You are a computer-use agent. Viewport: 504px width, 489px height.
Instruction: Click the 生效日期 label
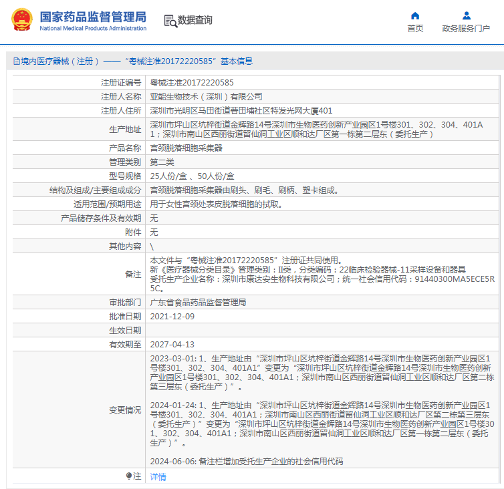pyautogui.click(x=125, y=330)
